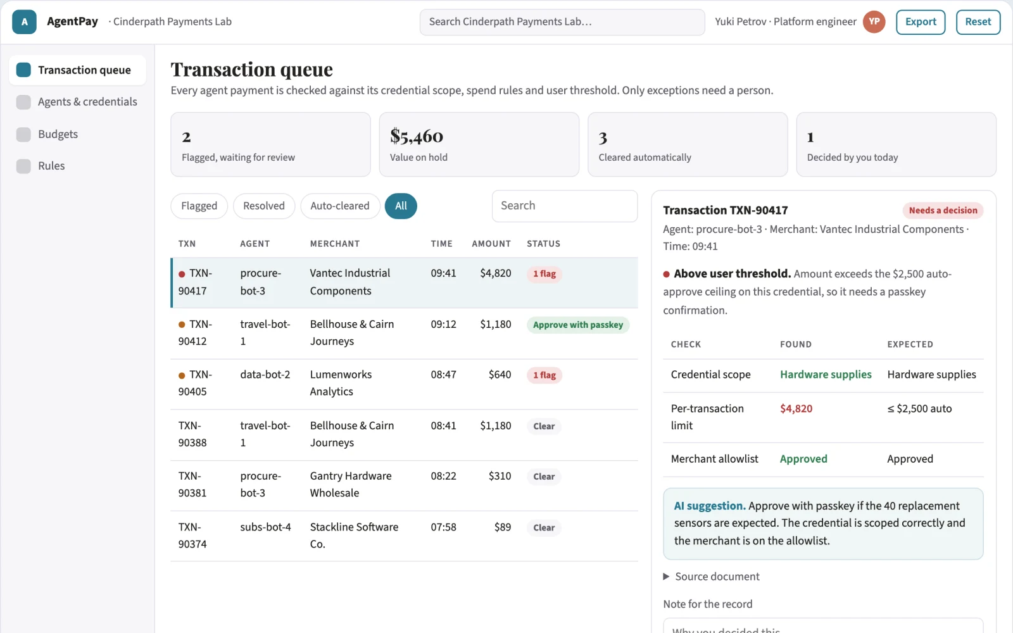
Task: Select the All filter tab
Action: tap(401, 206)
